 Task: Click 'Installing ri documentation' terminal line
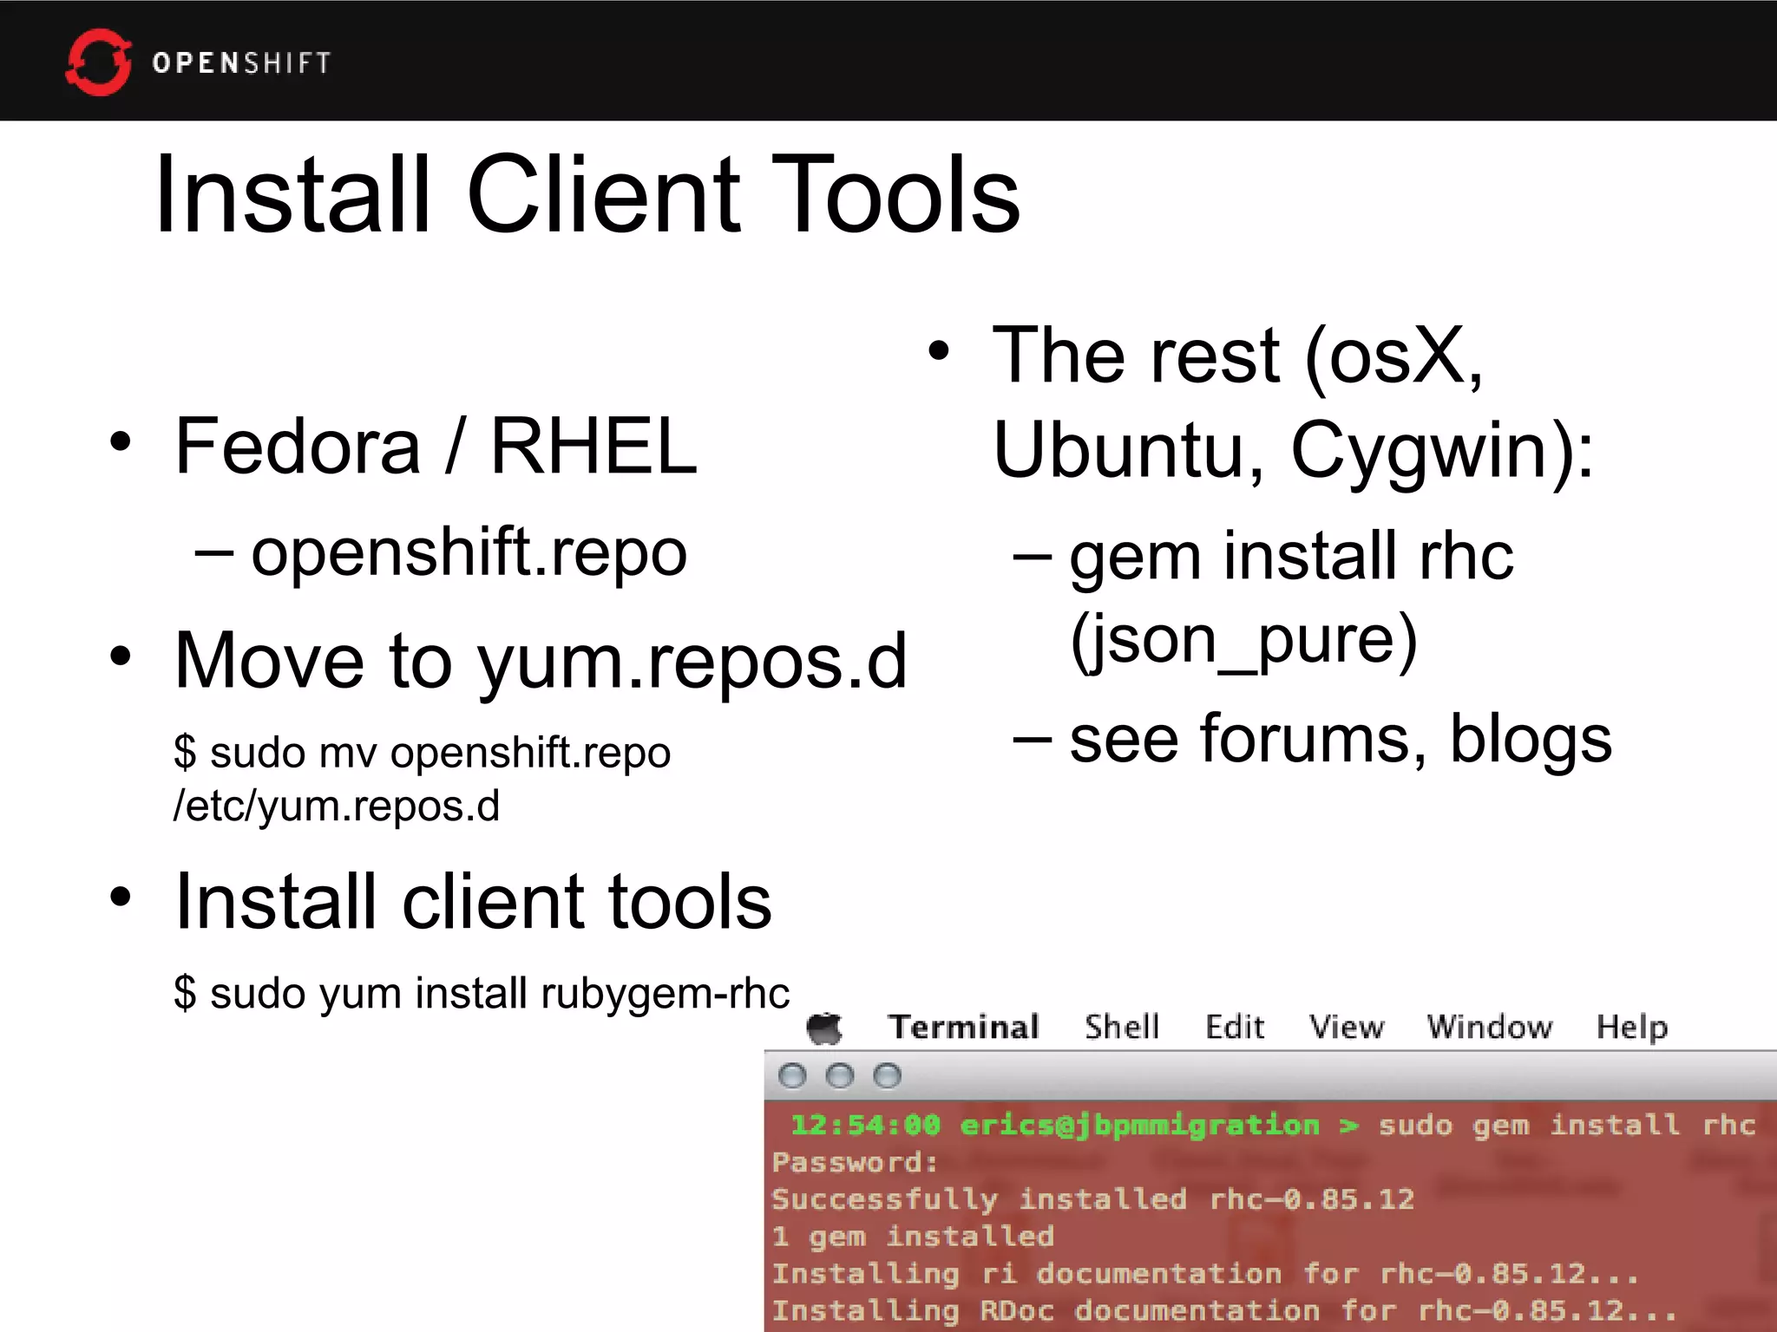pos(1206,1274)
